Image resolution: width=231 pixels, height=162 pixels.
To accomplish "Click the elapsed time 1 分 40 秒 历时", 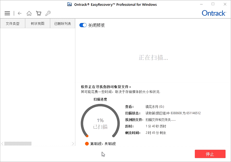I will [x=156, y=126].
